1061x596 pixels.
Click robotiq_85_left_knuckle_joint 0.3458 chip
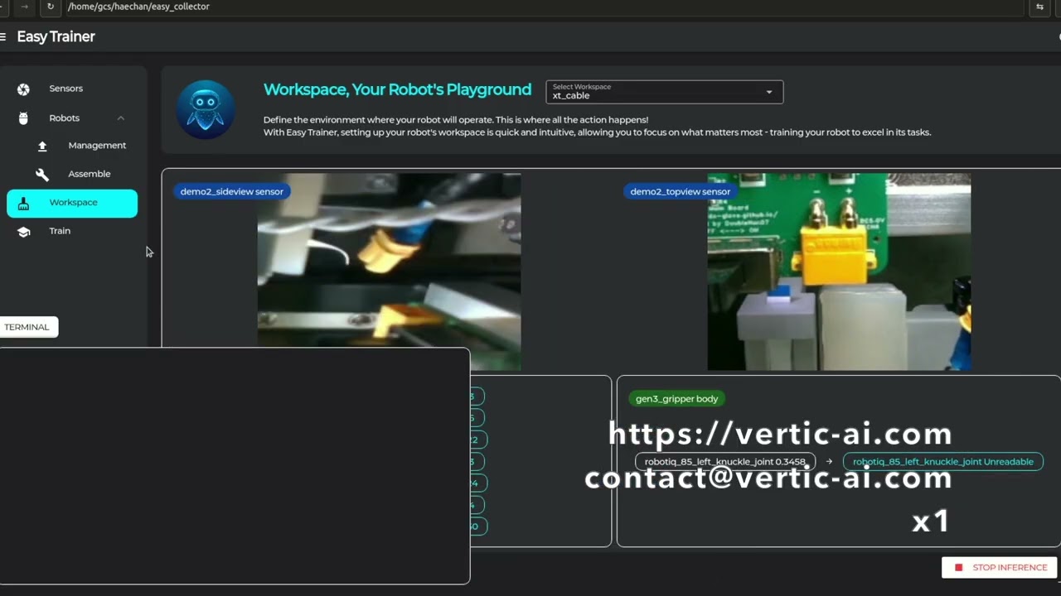(x=725, y=462)
